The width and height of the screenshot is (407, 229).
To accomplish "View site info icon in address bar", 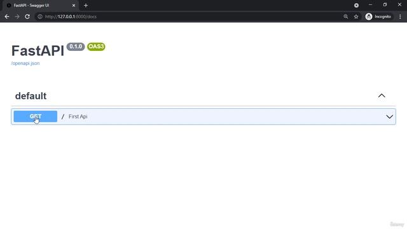I will click(x=39, y=17).
